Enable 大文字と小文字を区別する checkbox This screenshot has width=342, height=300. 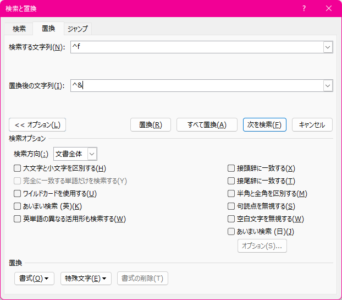tap(18, 168)
